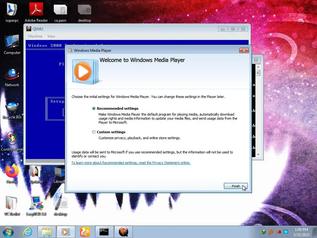Close the QEMU window
Image resolution: width=317 pixels, height=238 pixels.
(x=243, y=29)
